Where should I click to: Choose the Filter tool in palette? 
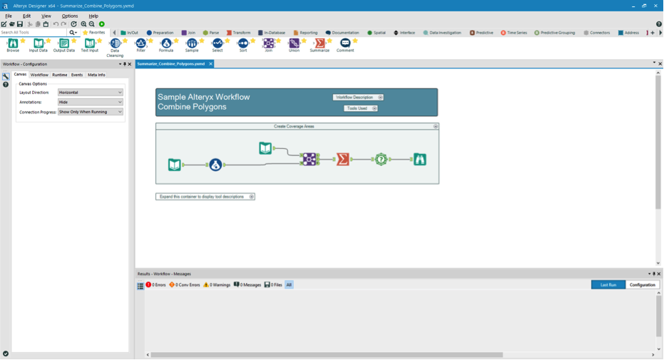pos(141,45)
